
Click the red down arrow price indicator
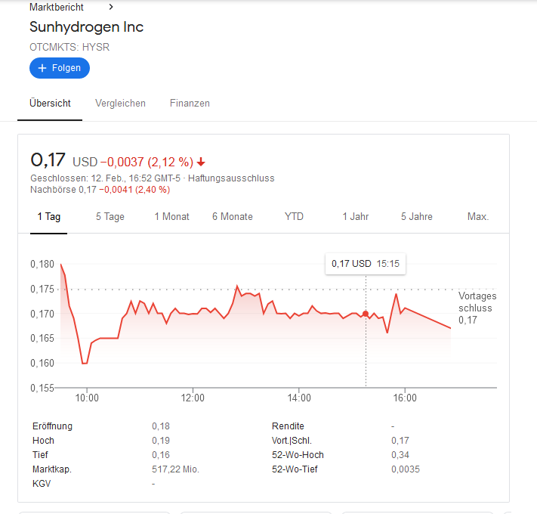click(201, 162)
